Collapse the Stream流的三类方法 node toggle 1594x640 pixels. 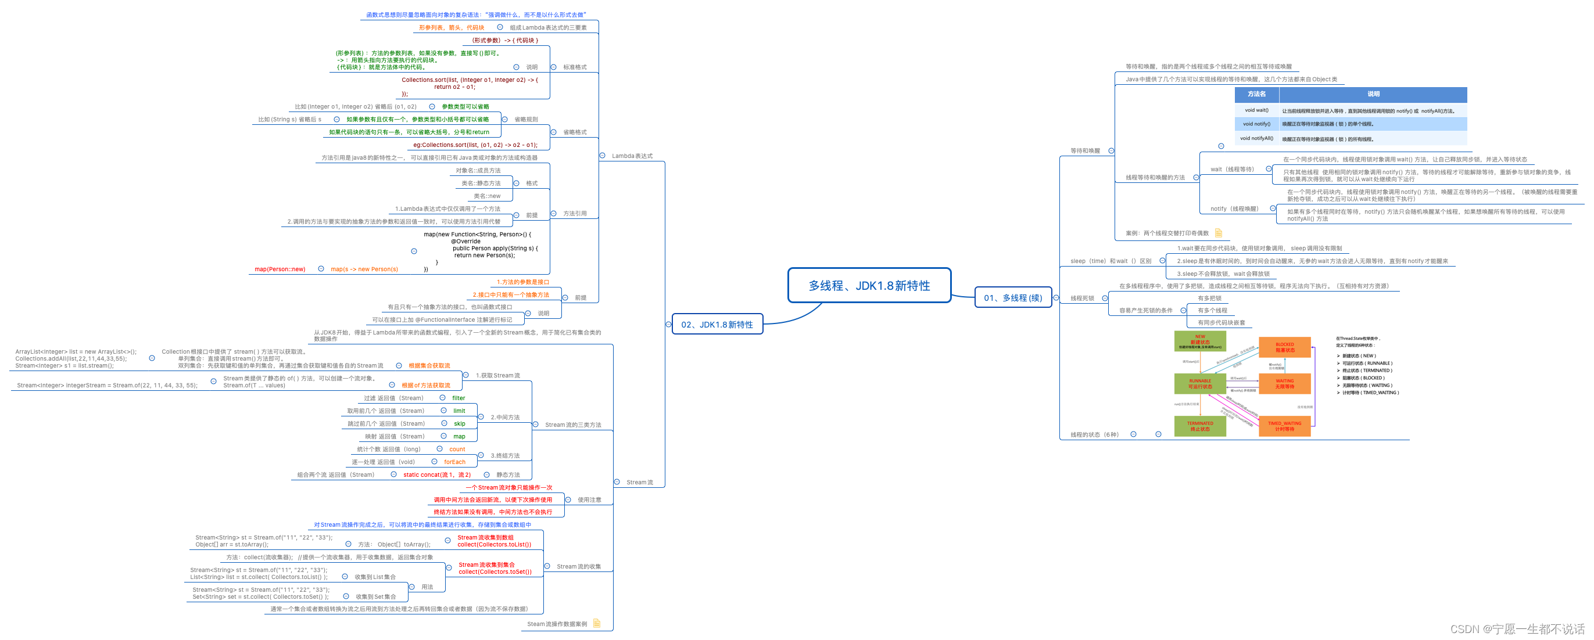point(535,424)
